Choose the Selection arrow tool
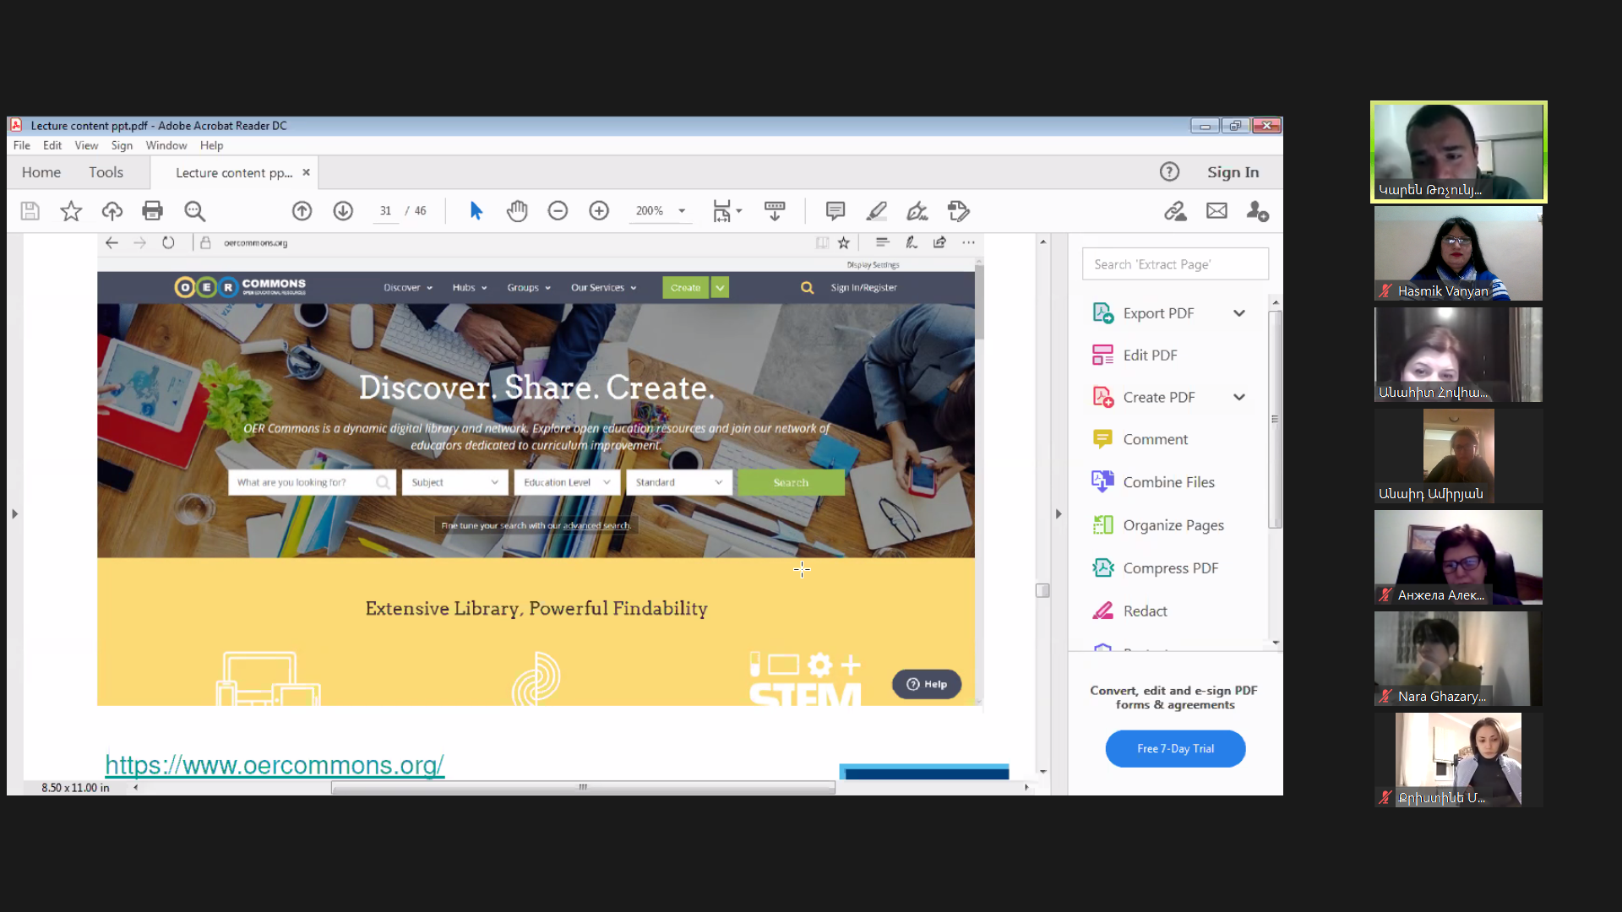 click(476, 211)
